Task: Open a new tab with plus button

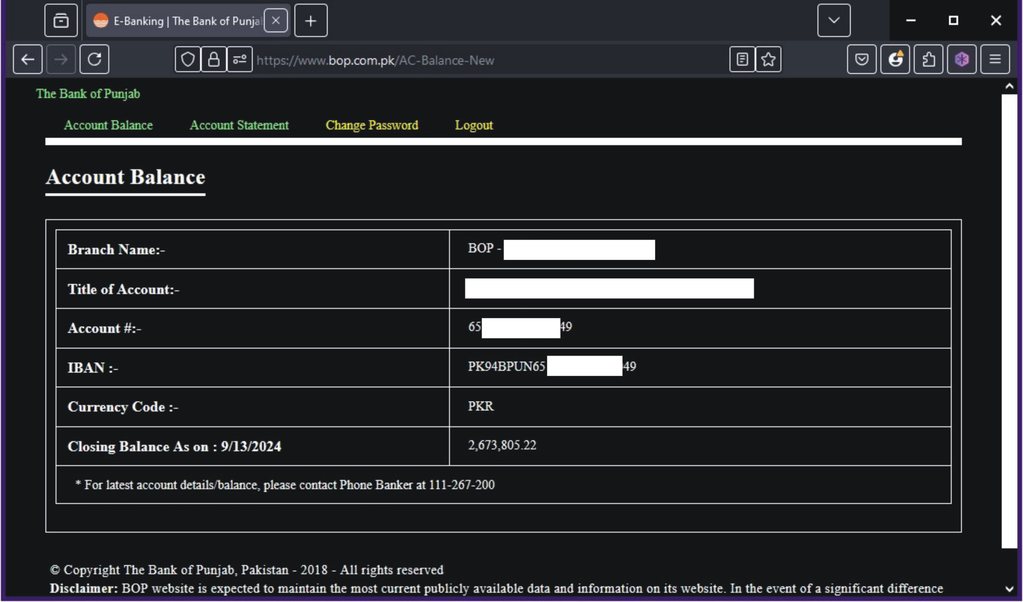Action: pyautogui.click(x=310, y=20)
